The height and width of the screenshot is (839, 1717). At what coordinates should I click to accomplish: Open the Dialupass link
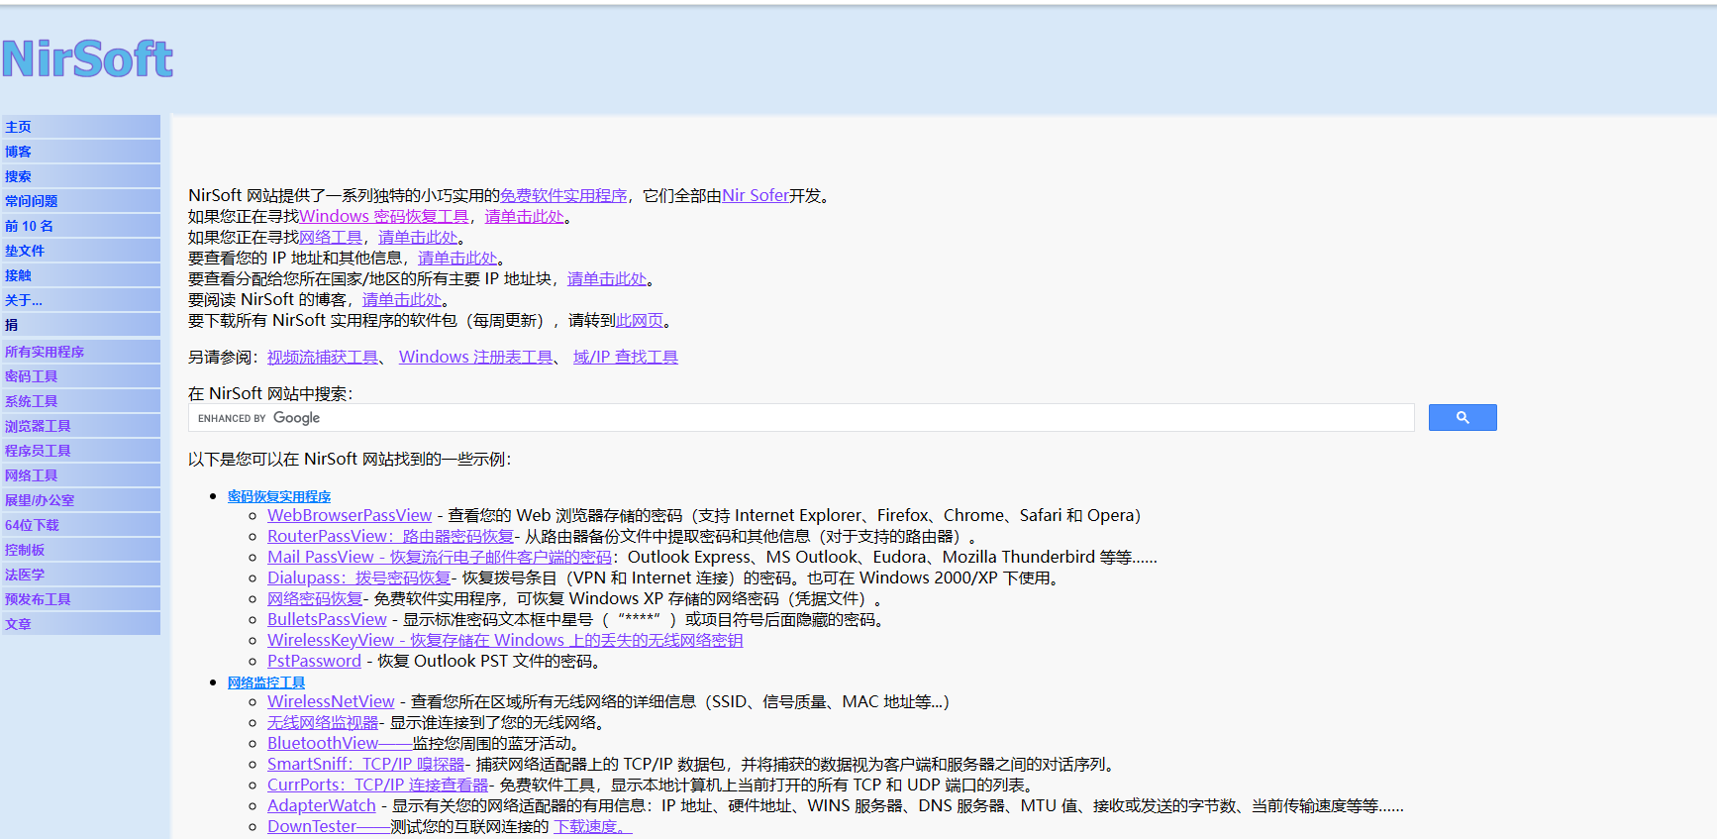pyautogui.click(x=359, y=577)
